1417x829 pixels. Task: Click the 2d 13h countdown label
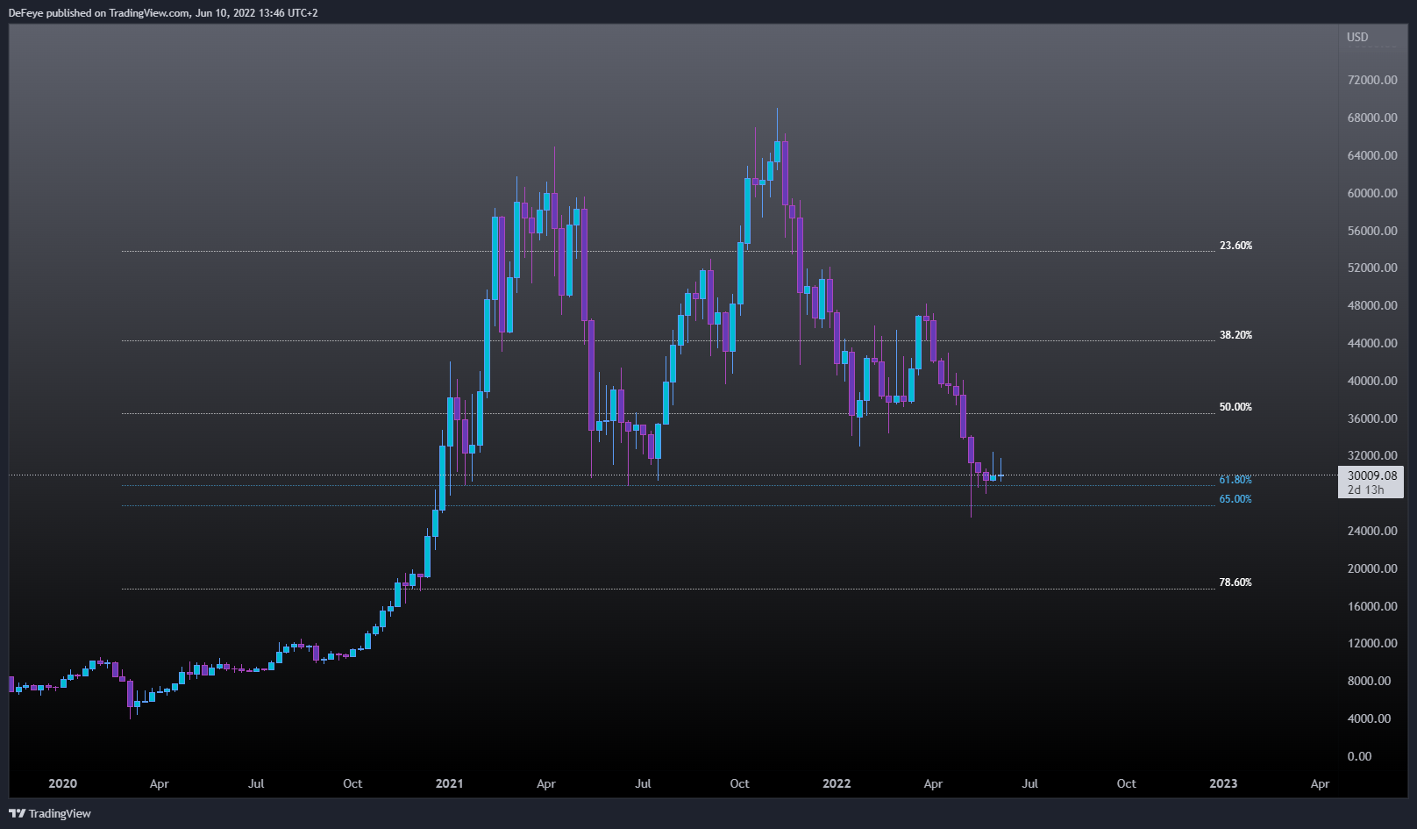click(1366, 490)
